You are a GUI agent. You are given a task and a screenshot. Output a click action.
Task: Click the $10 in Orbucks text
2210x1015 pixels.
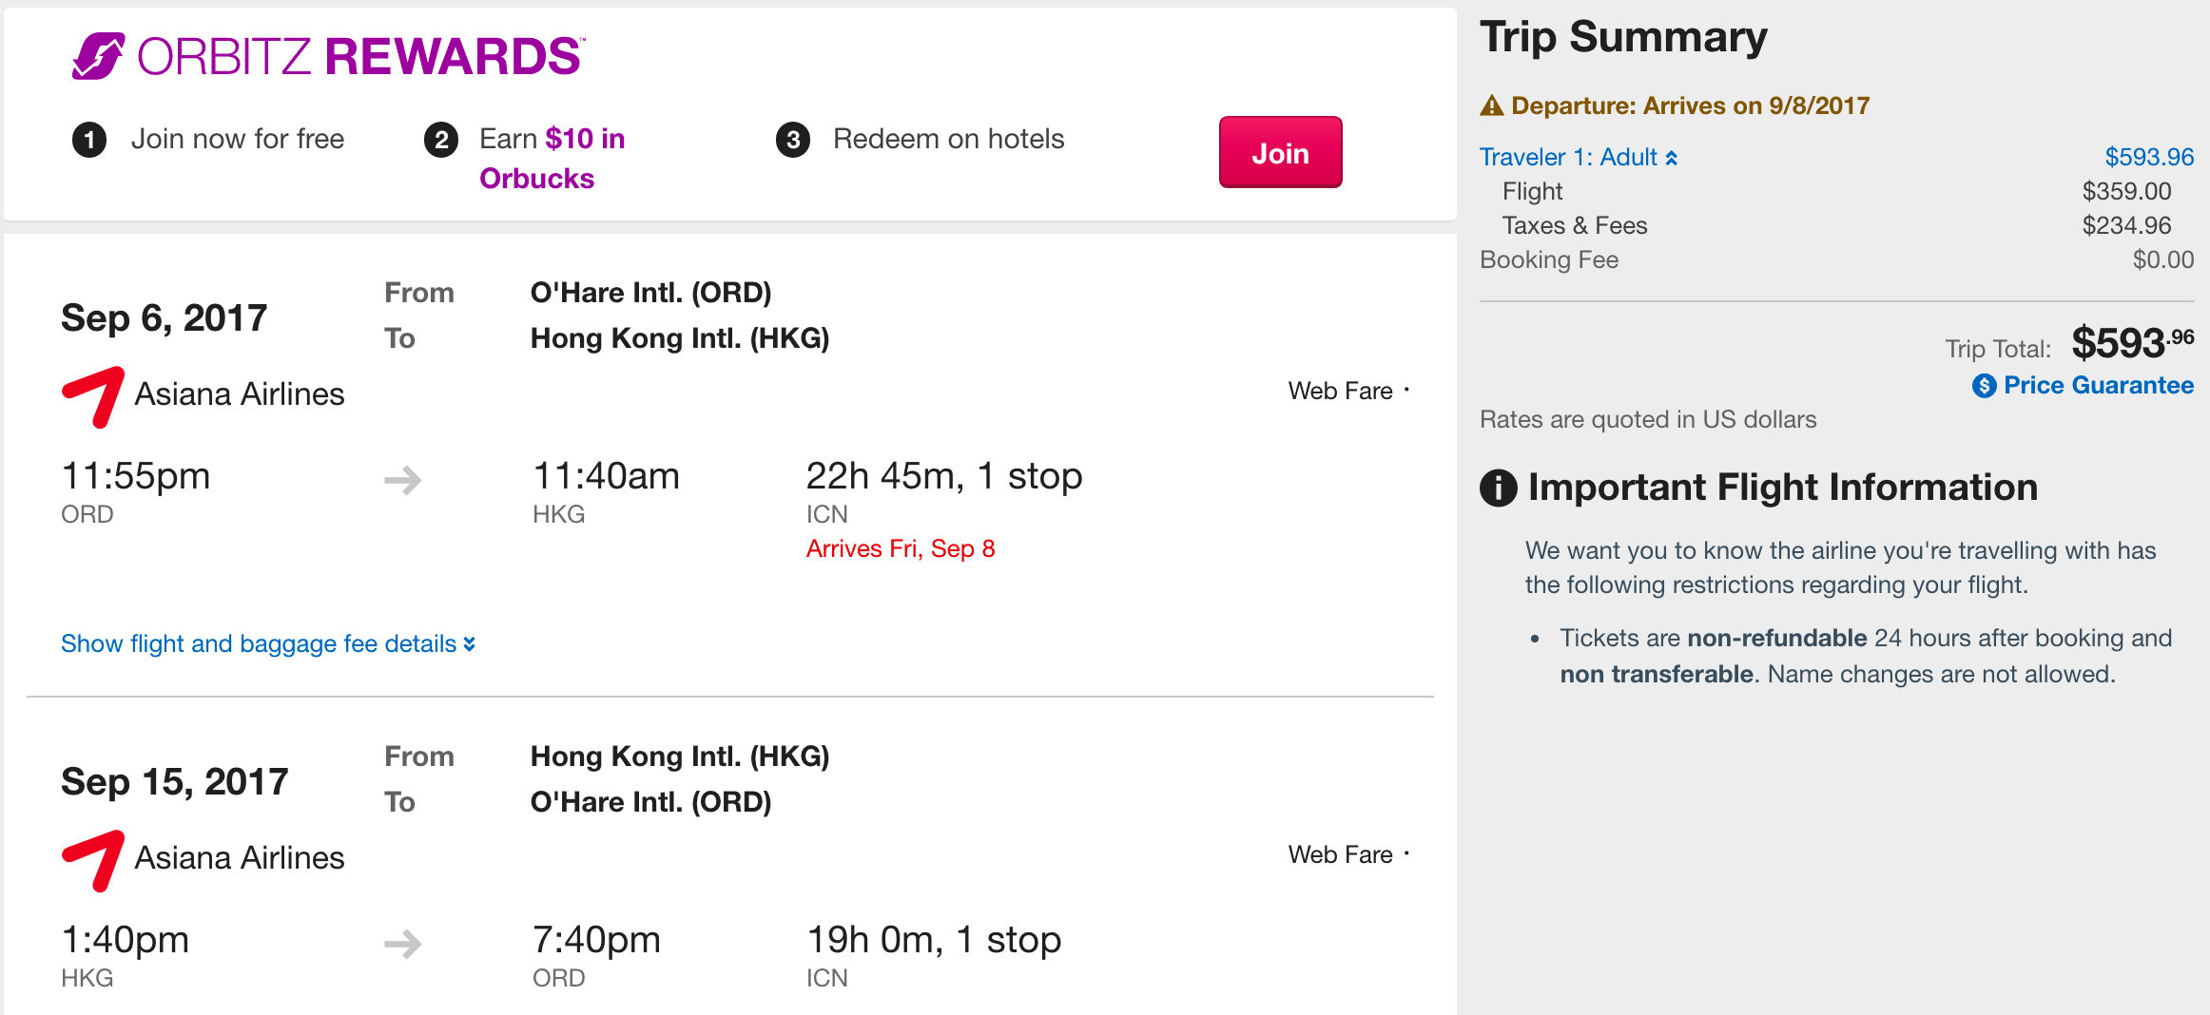[552, 159]
